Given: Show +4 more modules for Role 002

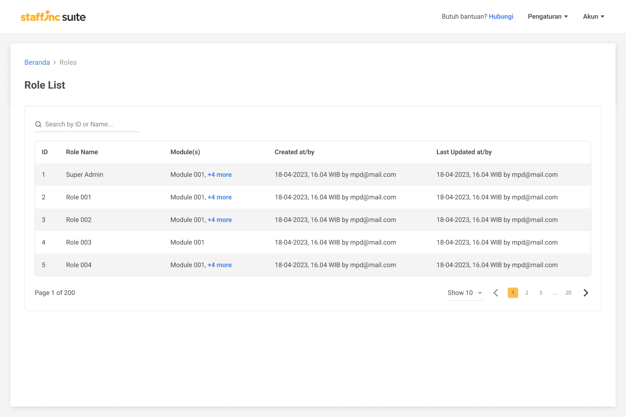Looking at the screenshot, I should 220,220.
